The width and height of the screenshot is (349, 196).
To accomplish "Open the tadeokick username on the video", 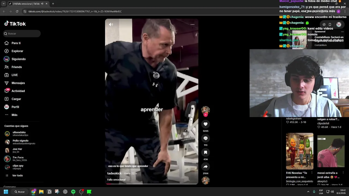I will tap(114, 173).
